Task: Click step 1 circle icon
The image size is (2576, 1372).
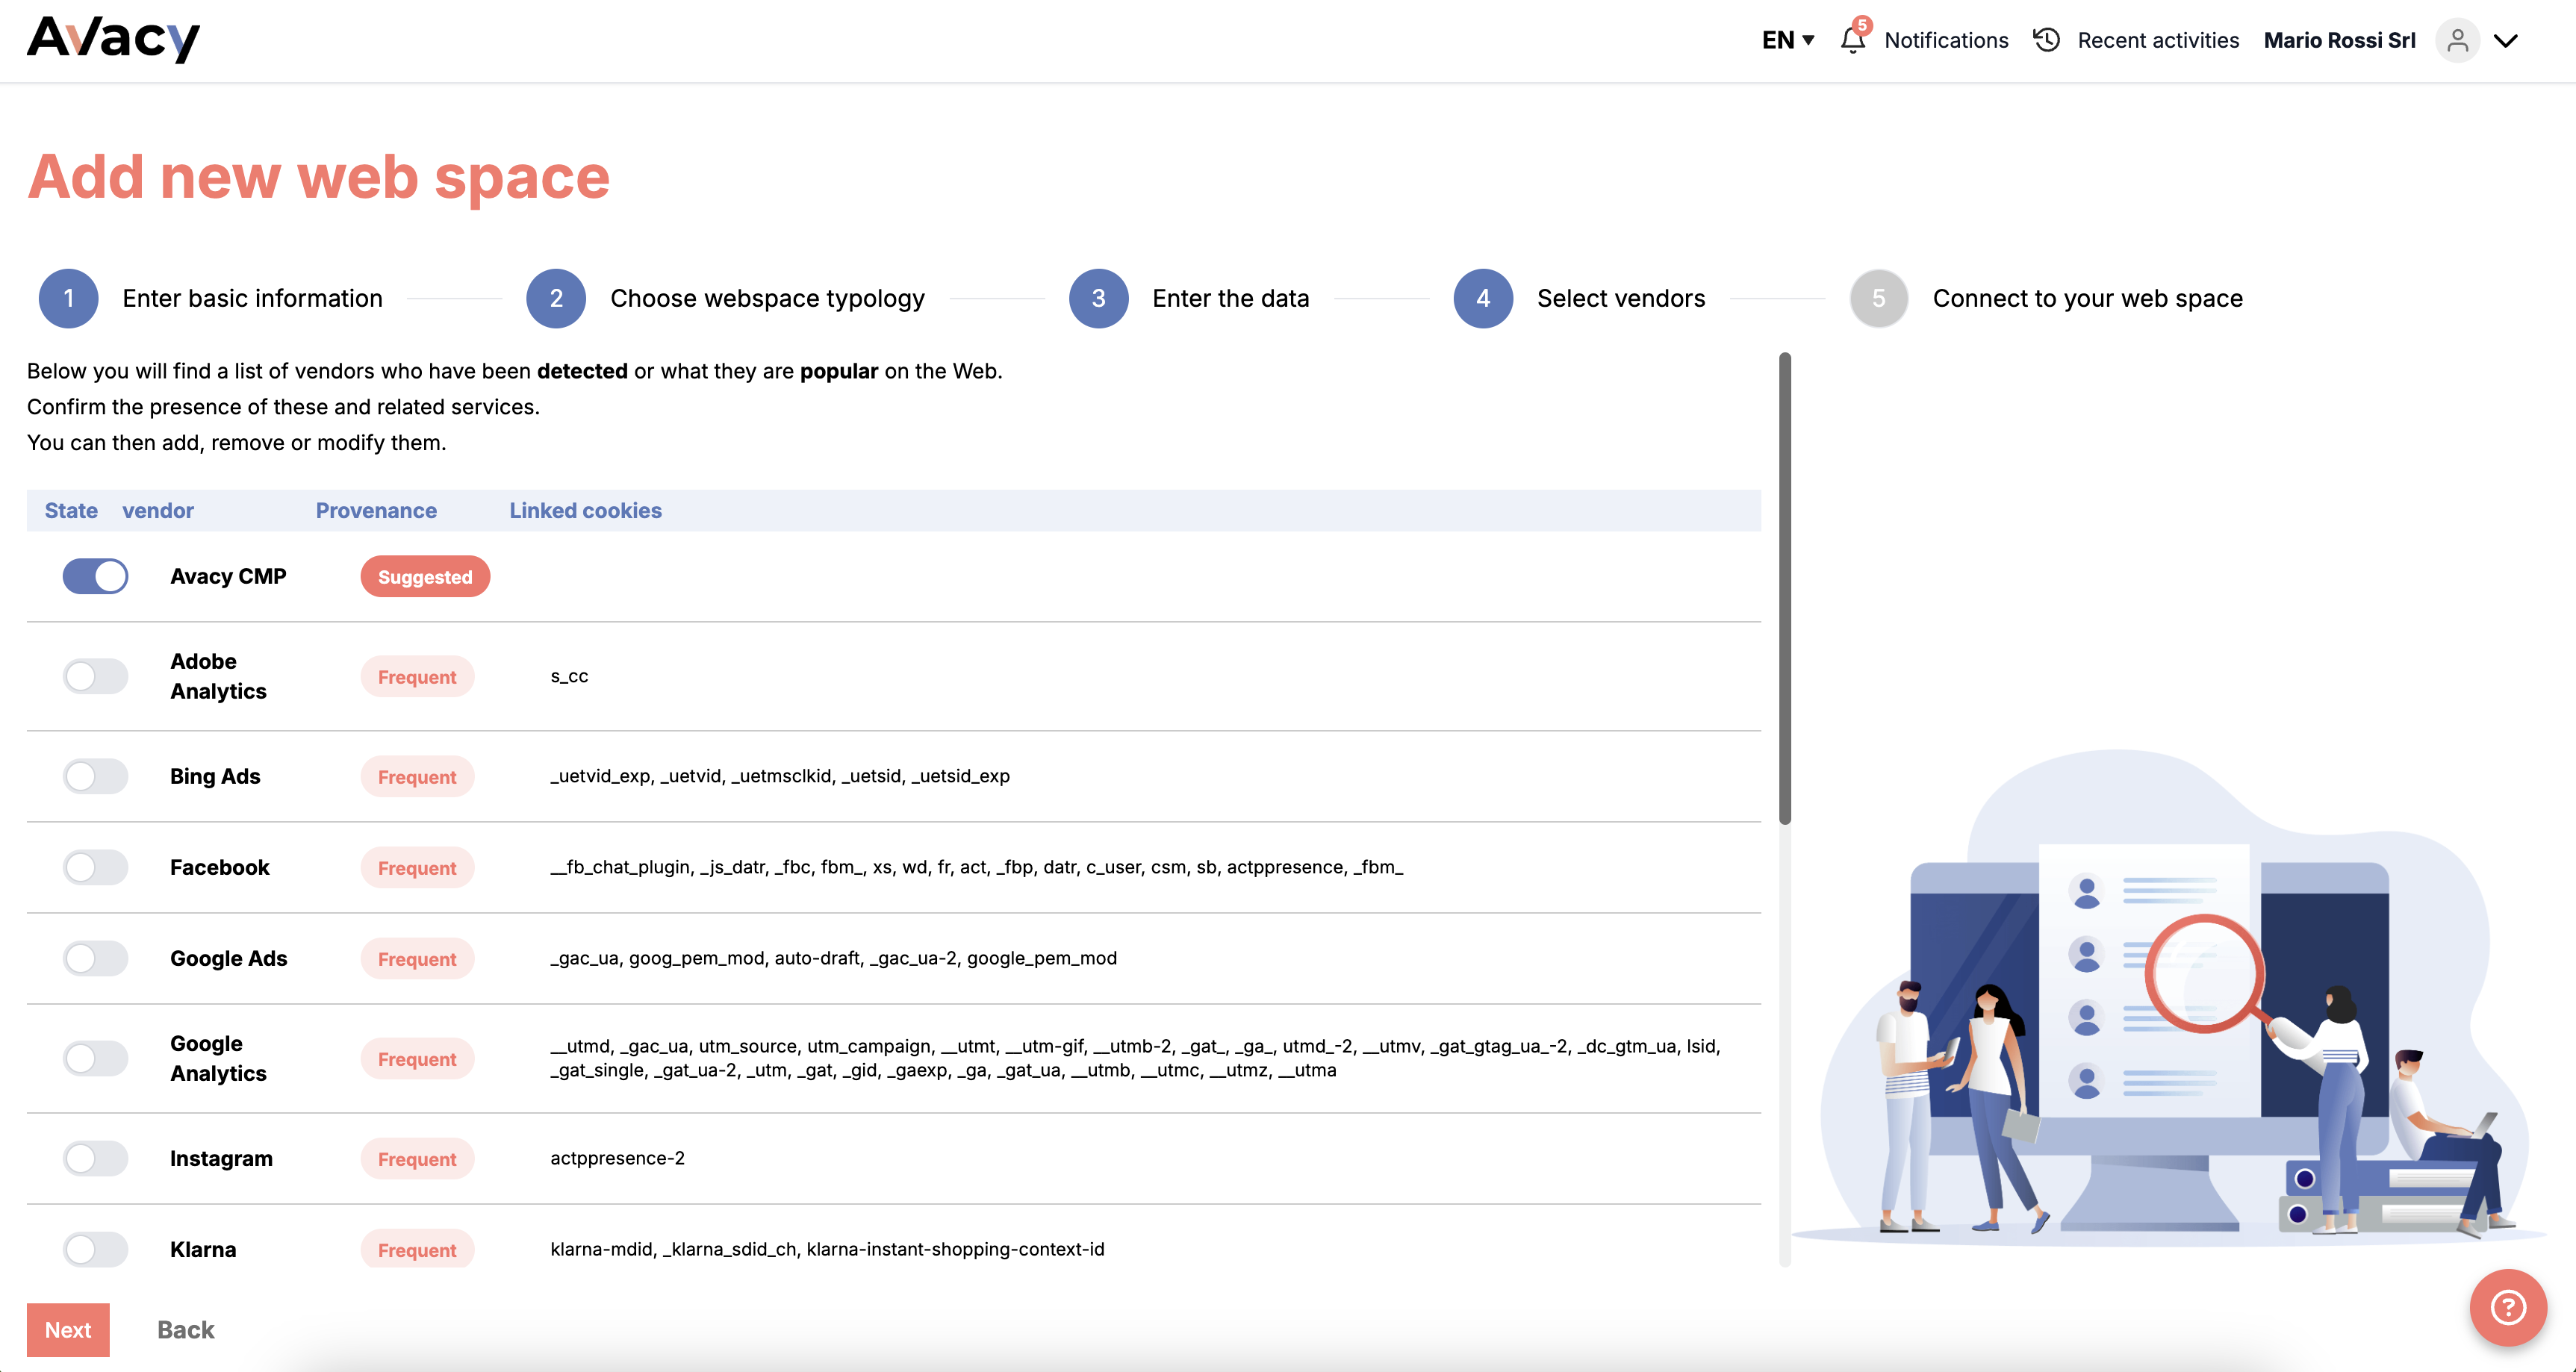Action: [68, 298]
